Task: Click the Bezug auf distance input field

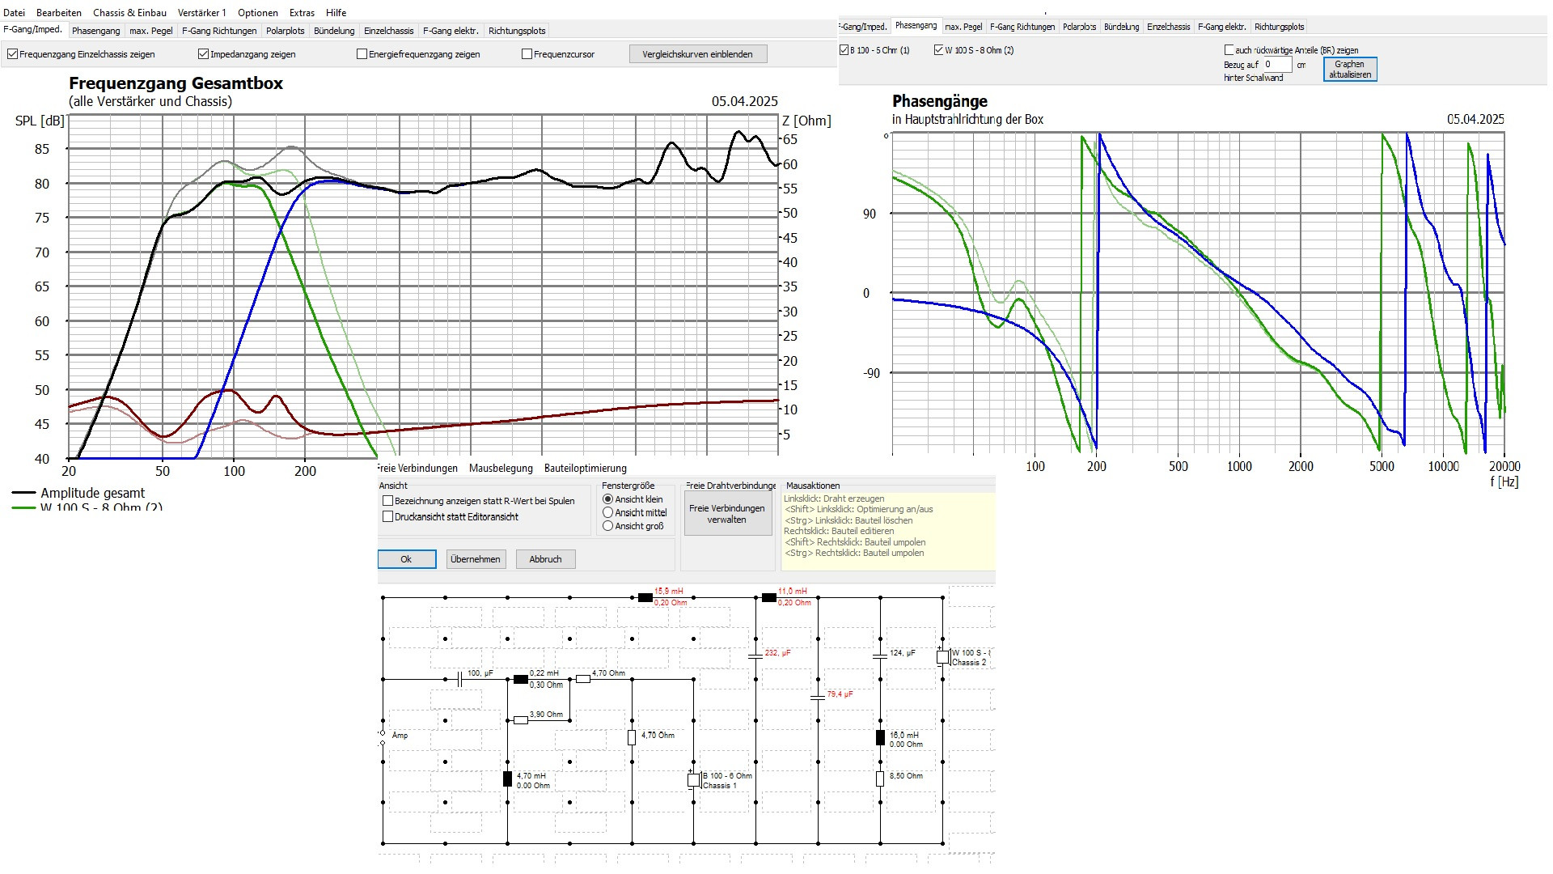Action: (x=1277, y=65)
